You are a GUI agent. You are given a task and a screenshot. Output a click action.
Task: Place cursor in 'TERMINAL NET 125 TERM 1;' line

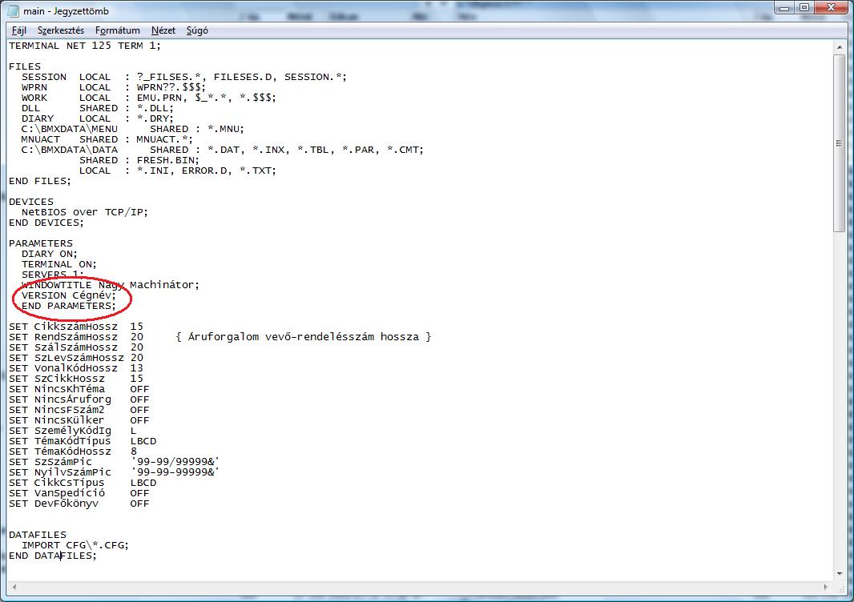pos(85,46)
